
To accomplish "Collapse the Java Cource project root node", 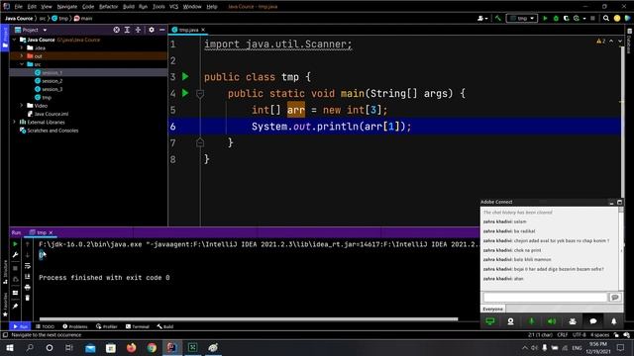I will coord(15,40).
